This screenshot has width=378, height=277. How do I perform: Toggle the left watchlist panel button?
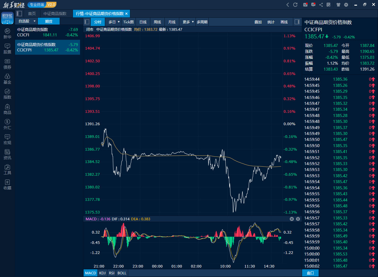pyautogui.click(x=87, y=22)
